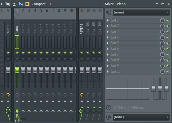The height and width of the screenshot is (123, 172).
Task: Click Slot 2 mix level knob
Action: coord(162,26)
